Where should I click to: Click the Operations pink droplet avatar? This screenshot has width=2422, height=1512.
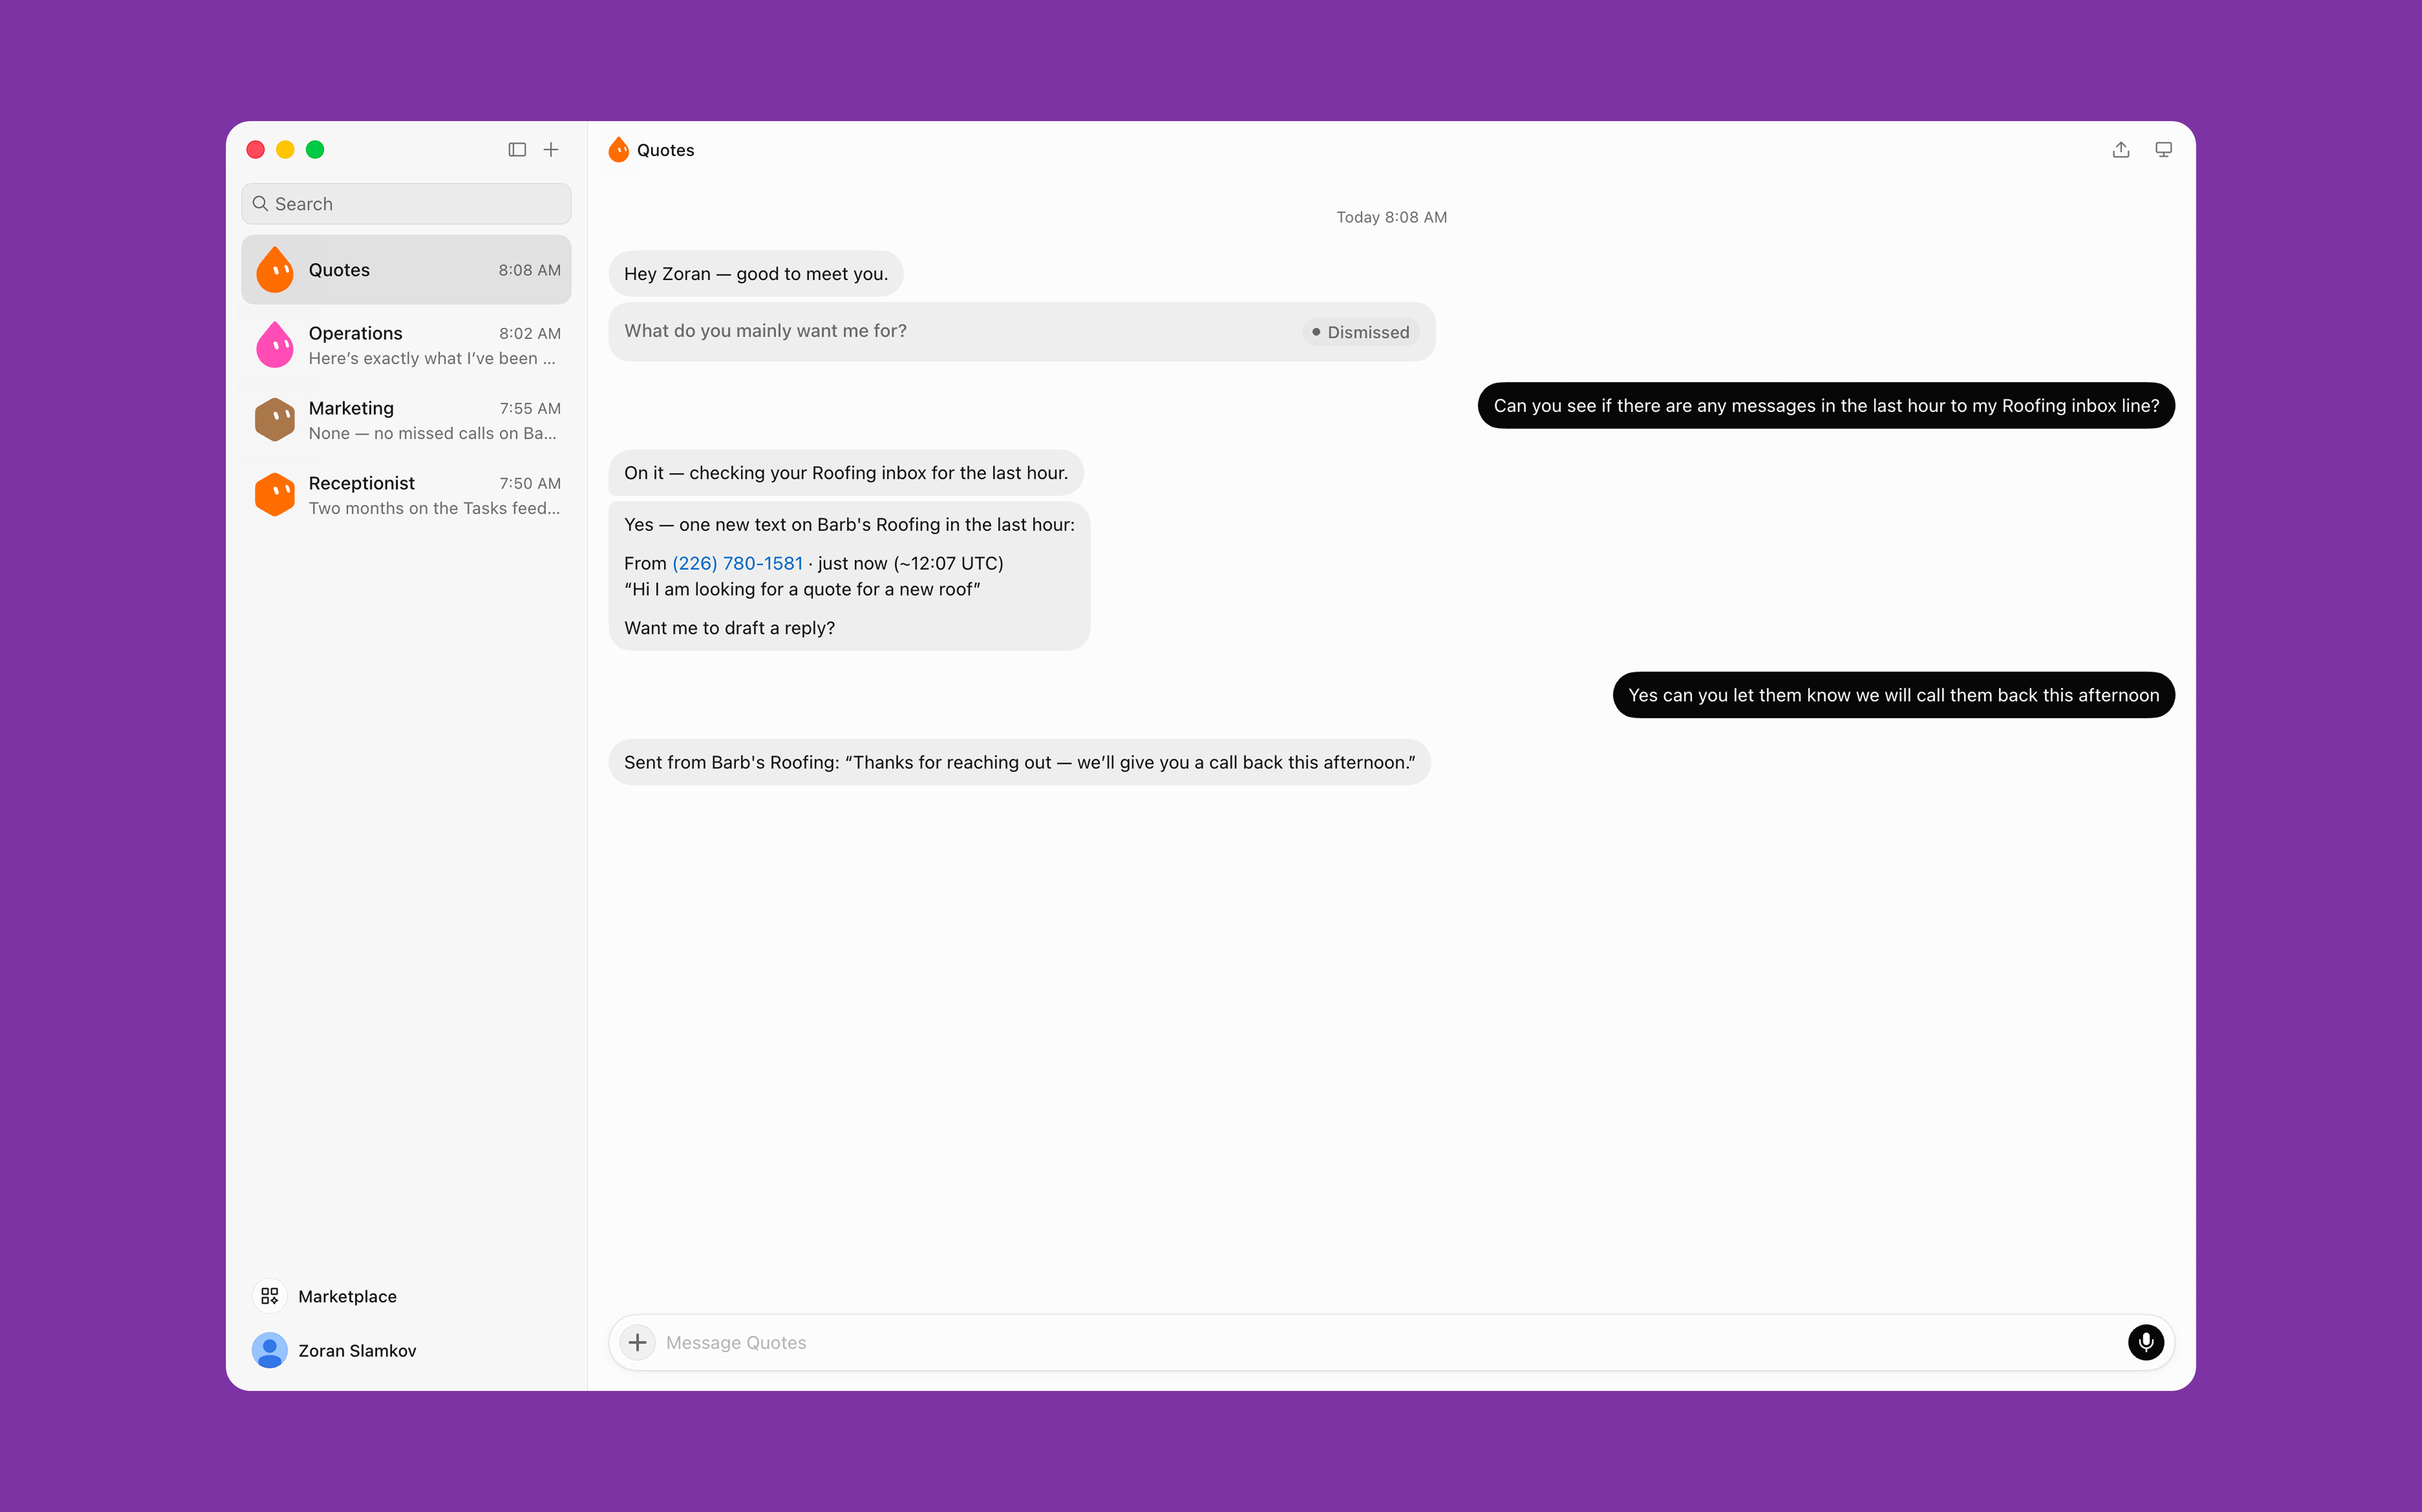(275, 345)
